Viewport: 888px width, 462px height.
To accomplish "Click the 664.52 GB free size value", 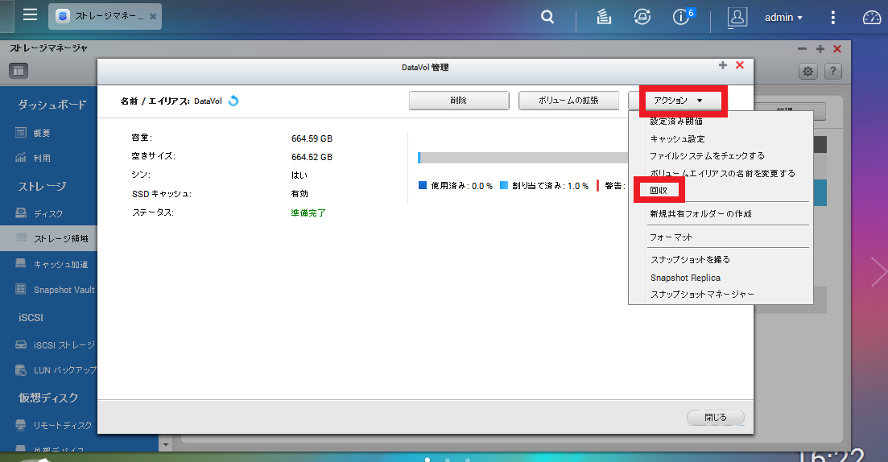I will 312,157.
